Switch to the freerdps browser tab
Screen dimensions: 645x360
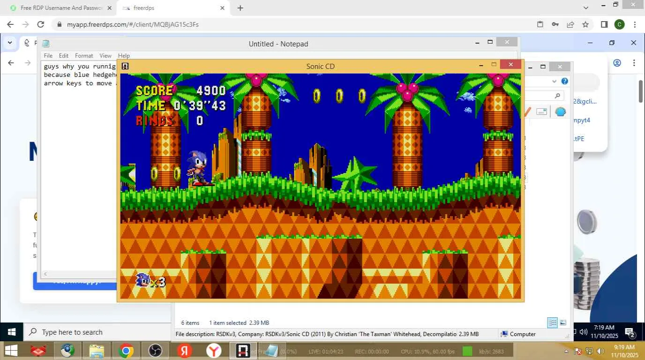(172, 8)
